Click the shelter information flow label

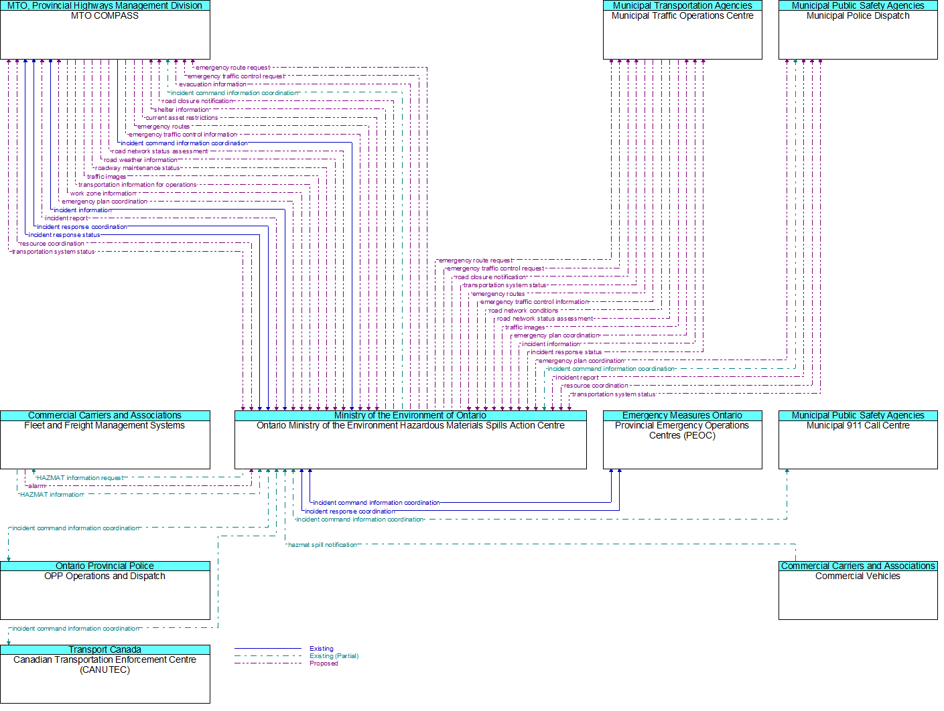click(182, 110)
